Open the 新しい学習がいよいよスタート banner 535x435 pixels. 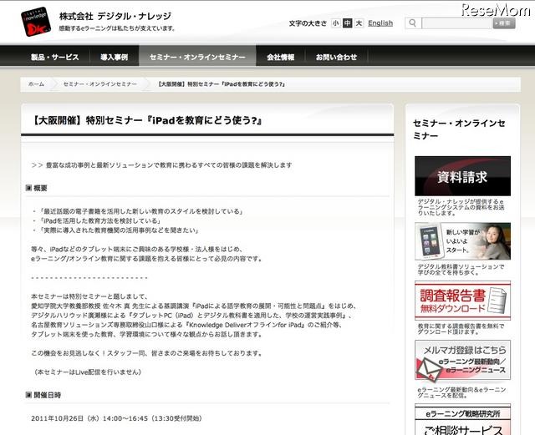(462, 241)
